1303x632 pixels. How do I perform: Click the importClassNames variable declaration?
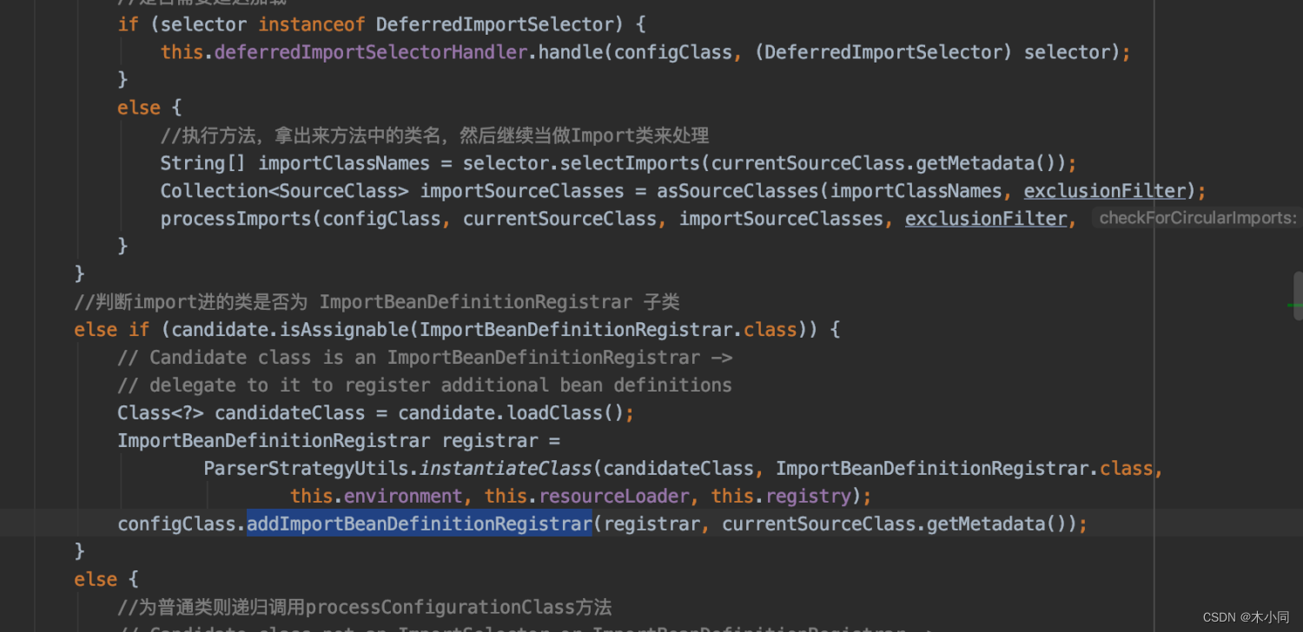pos(344,163)
